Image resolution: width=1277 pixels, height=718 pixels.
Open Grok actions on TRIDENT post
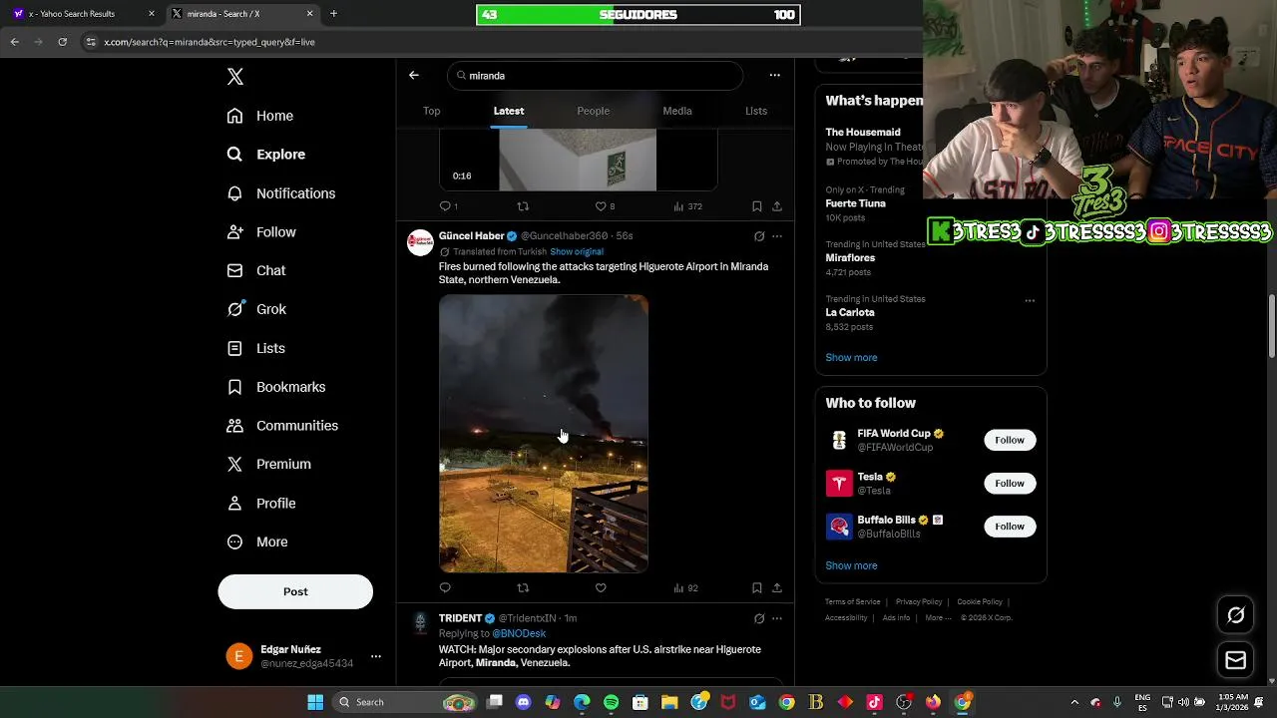coord(759,618)
